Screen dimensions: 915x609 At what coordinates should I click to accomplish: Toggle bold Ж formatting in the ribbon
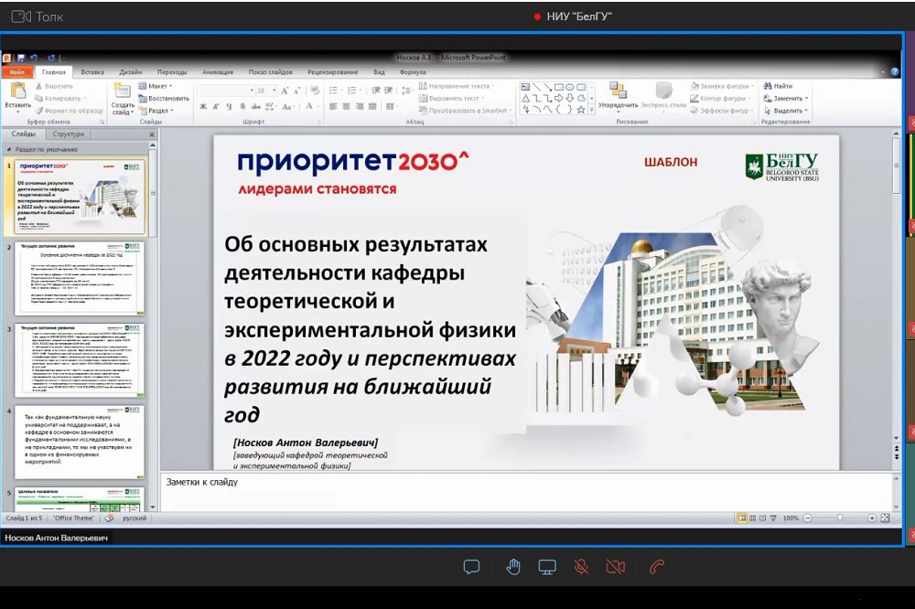point(203,107)
